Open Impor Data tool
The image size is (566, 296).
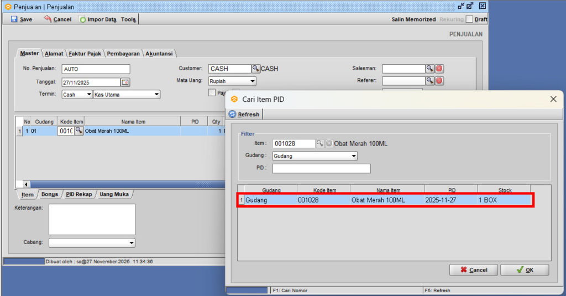point(82,19)
